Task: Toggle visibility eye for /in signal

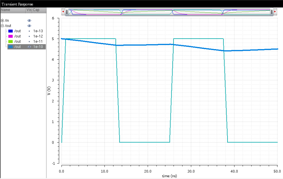Action: (x=29, y=20)
